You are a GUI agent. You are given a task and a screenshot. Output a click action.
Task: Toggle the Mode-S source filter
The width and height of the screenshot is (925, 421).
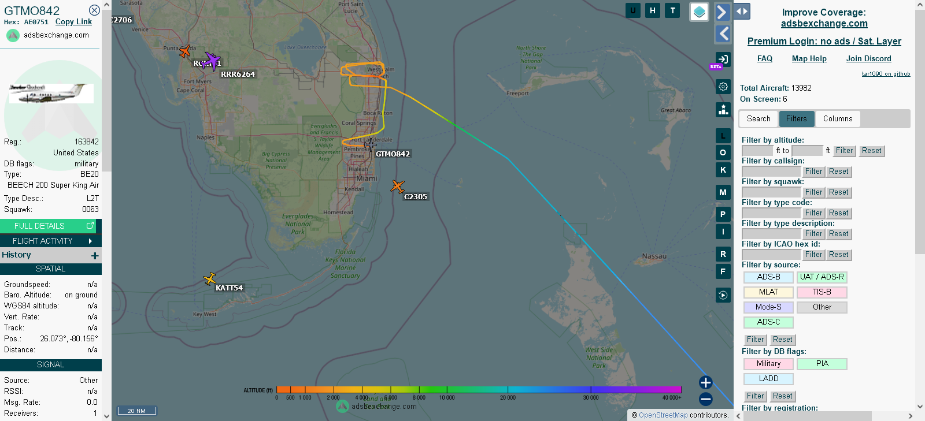(x=768, y=307)
